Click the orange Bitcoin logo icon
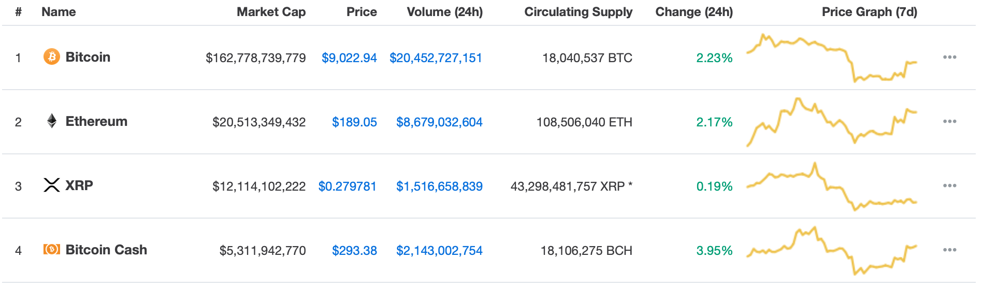The image size is (983, 287). click(x=52, y=56)
